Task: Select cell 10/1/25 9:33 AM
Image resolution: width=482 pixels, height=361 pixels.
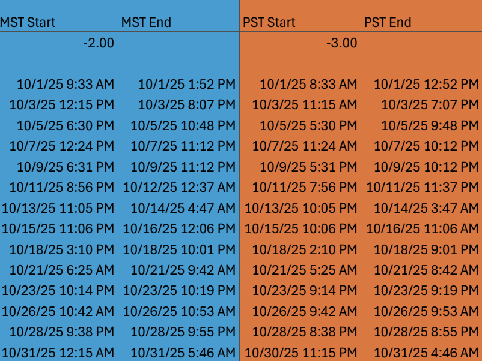Action: coord(59,84)
